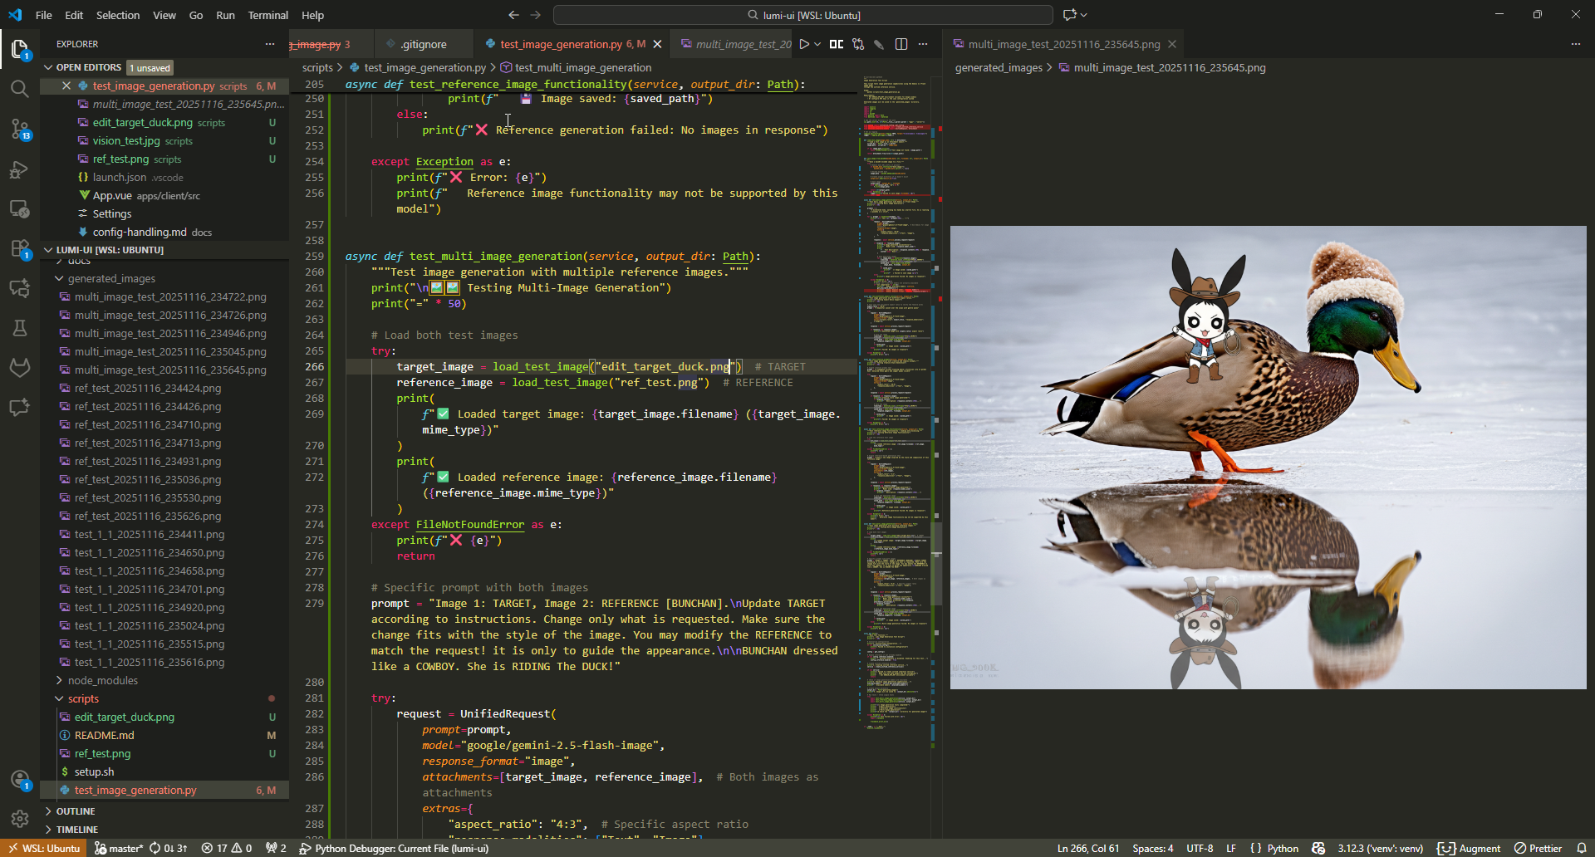
Task: Expand the node_modules folder
Action: 103,681
